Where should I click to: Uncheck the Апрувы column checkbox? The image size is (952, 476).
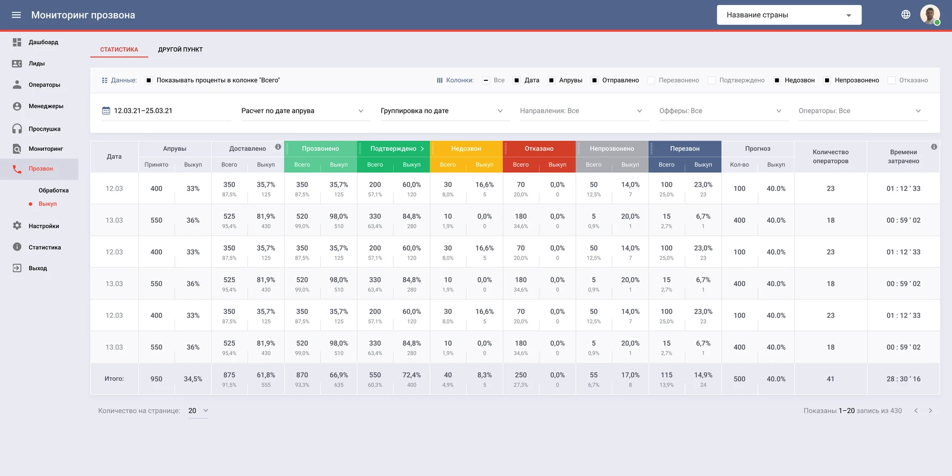[x=552, y=80]
